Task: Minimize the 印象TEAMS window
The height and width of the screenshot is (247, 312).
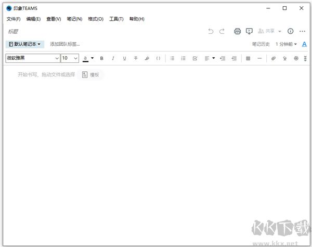Action: 268,8
